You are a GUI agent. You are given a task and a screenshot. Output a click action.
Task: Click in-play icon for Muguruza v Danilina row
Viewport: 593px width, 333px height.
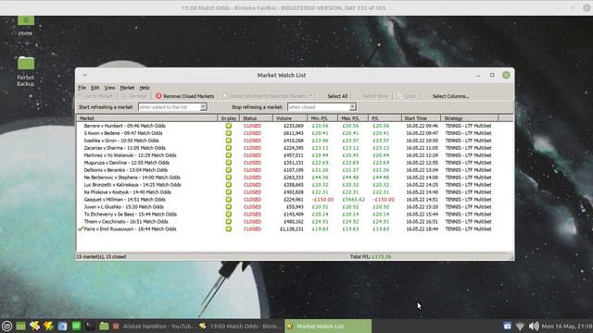pos(229,163)
